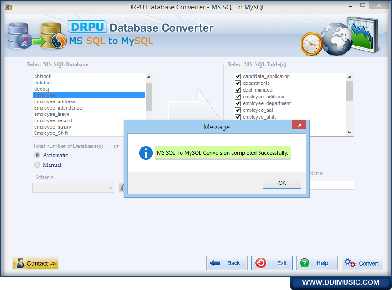Click the Contact us button
This screenshot has width=392, height=290.
pos(35,263)
